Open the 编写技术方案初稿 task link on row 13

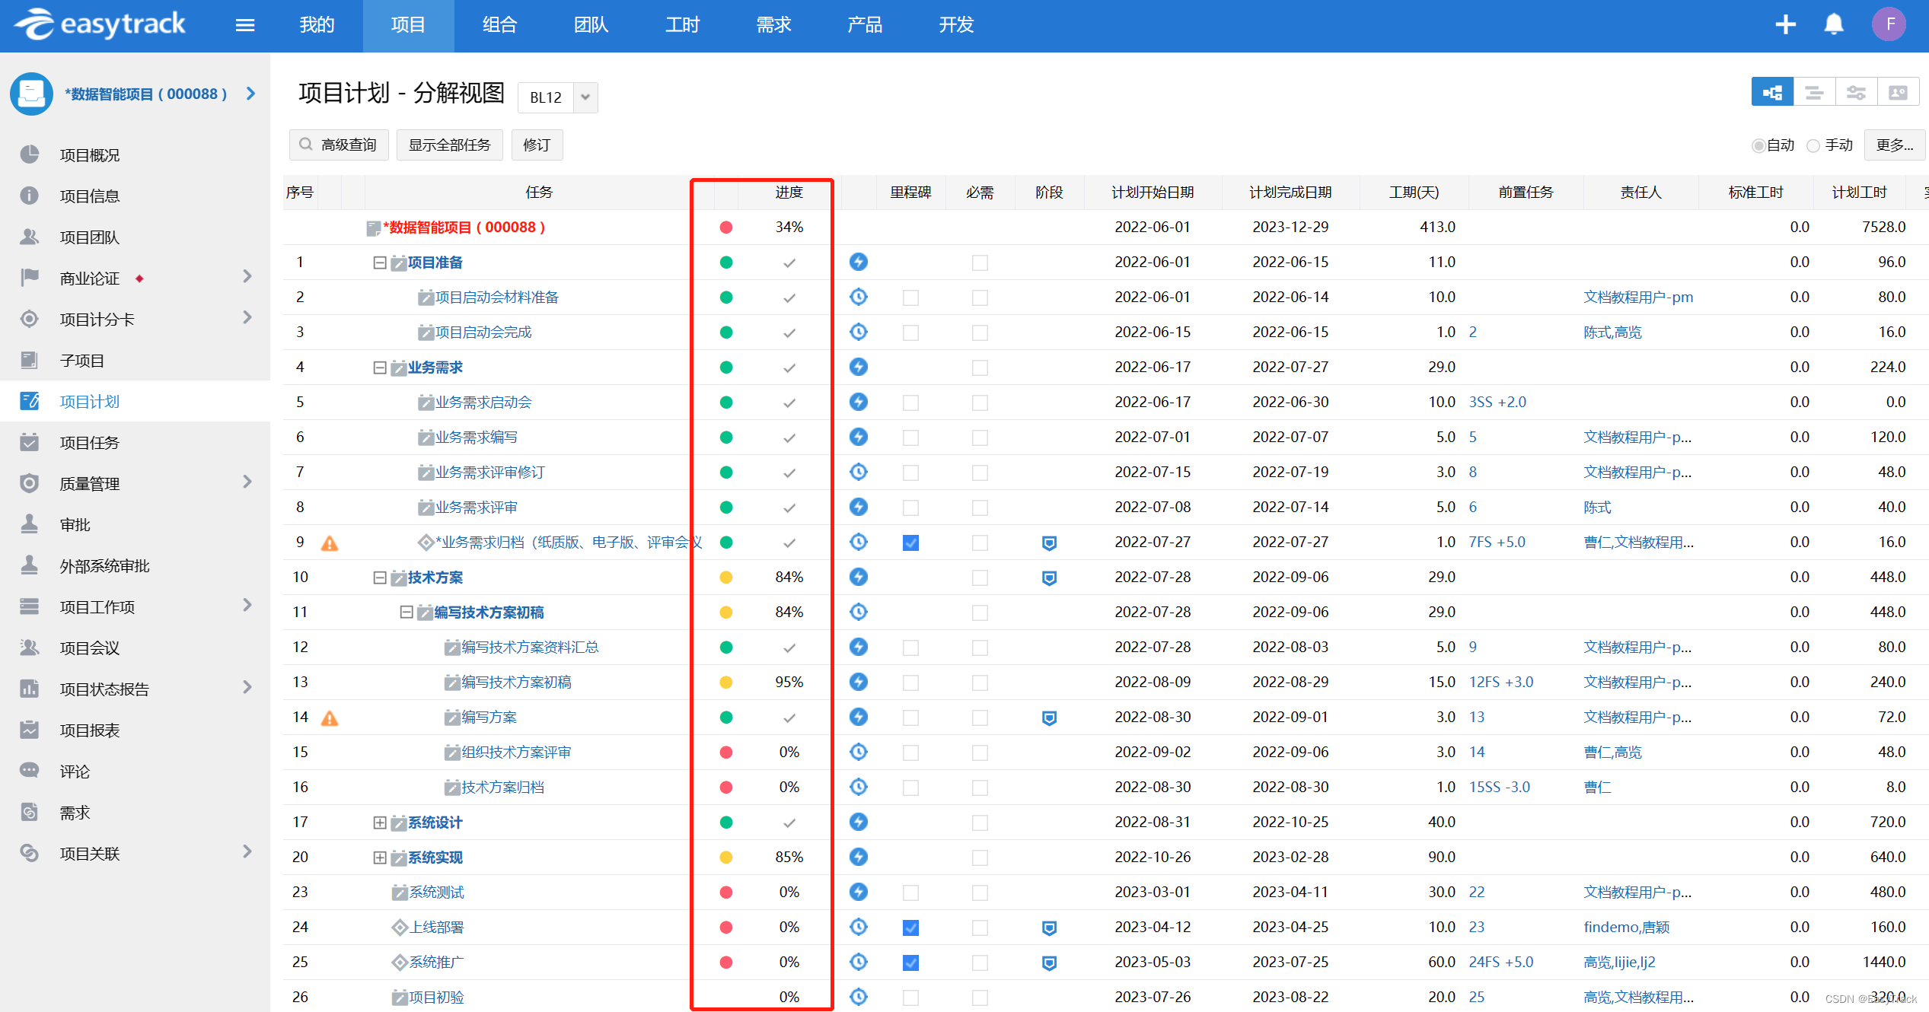click(516, 683)
